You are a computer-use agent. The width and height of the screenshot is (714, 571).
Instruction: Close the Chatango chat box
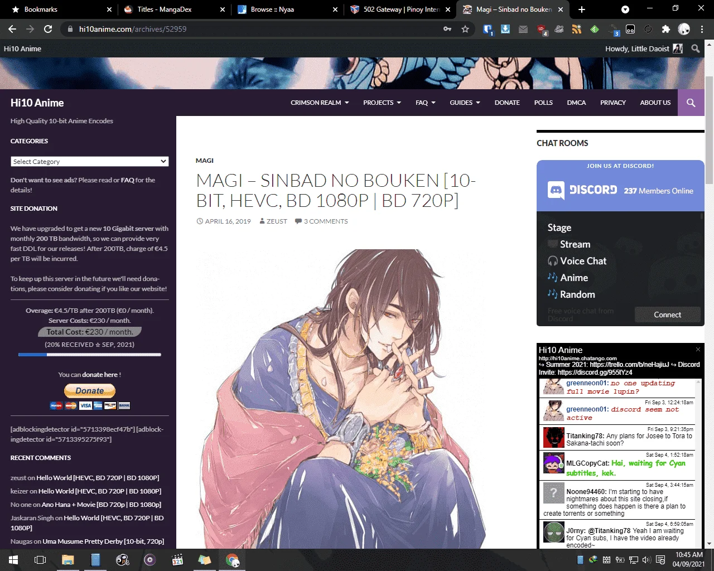click(x=698, y=350)
